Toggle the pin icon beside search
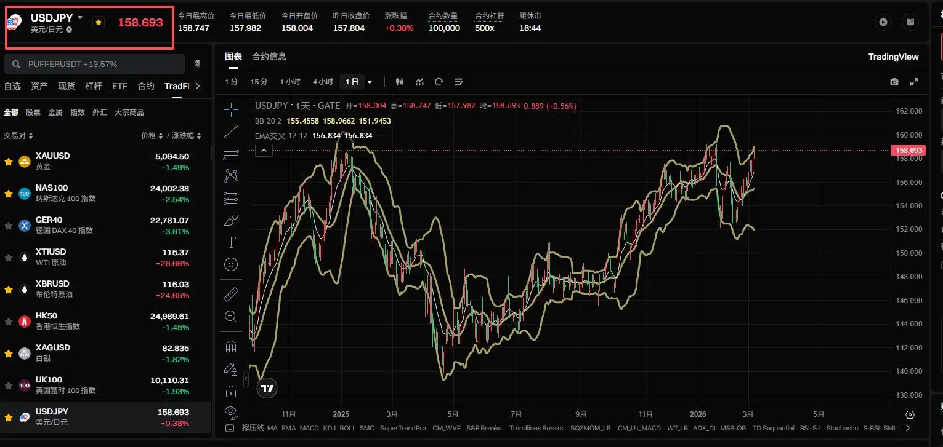Screen dimensions: 943x447 (x=198, y=64)
